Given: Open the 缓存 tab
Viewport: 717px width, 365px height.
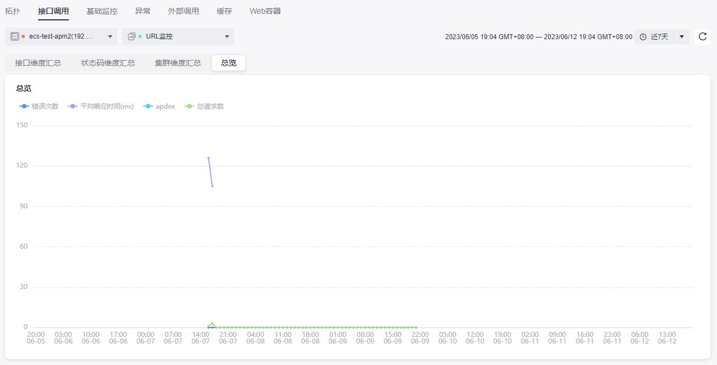Looking at the screenshot, I should (224, 11).
